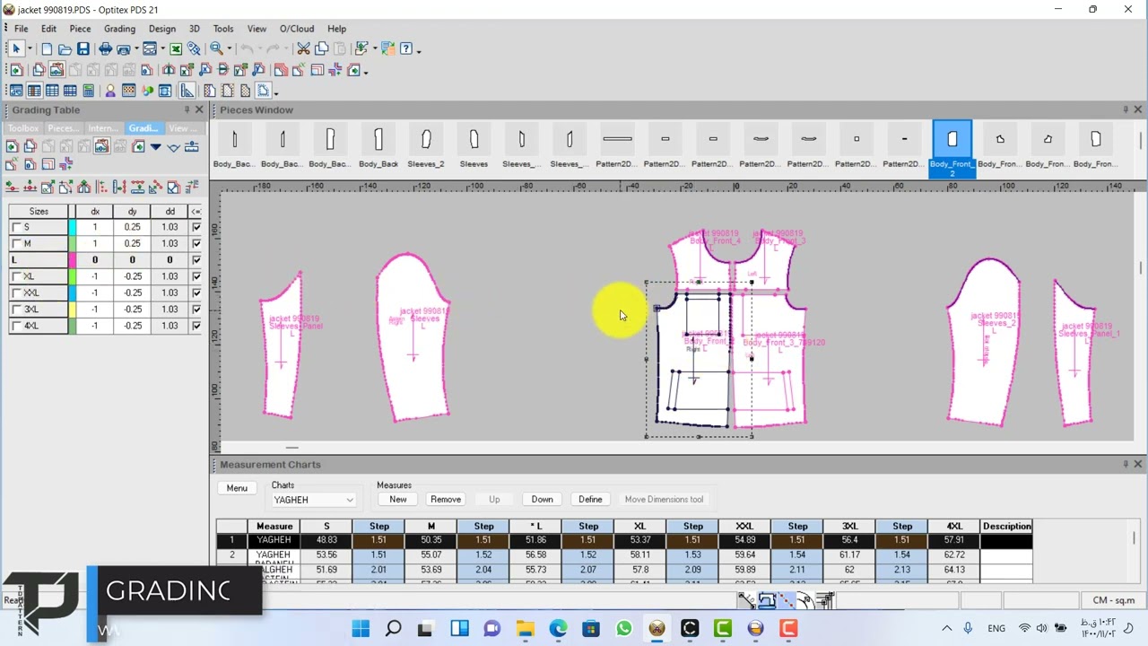1148x646 pixels.
Task: Uncheck the right-column checkbox in the S row
Action: (x=196, y=227)
